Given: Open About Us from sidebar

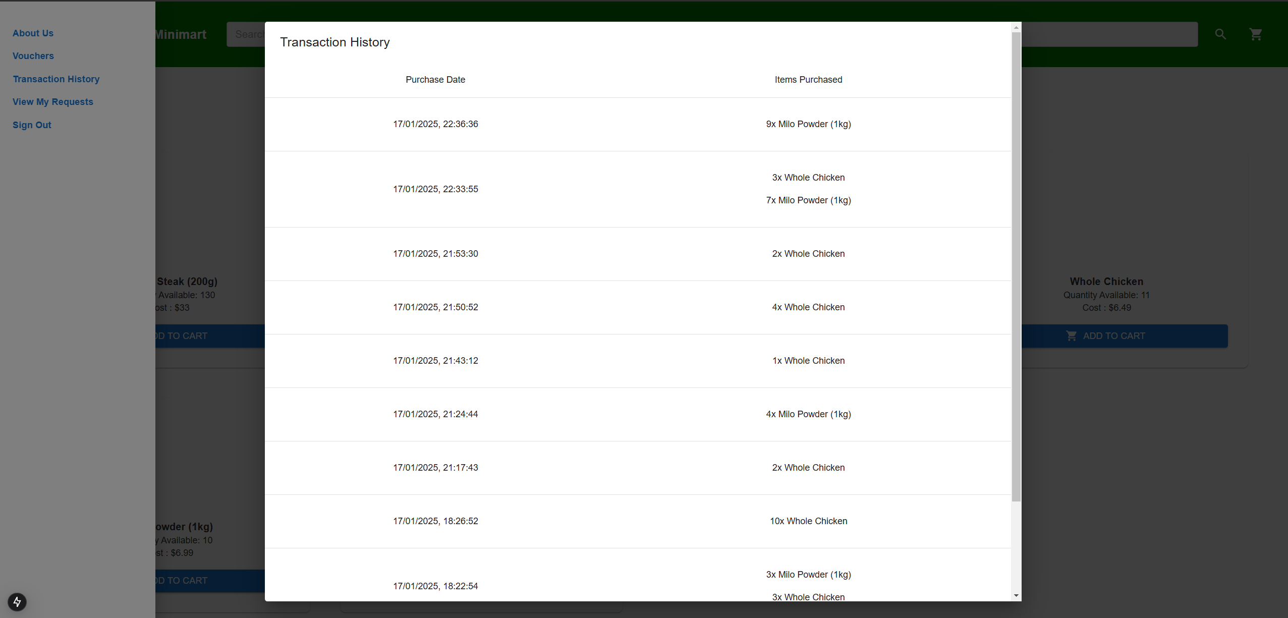Looking at the screenshot, I should (x=33, y=33).
